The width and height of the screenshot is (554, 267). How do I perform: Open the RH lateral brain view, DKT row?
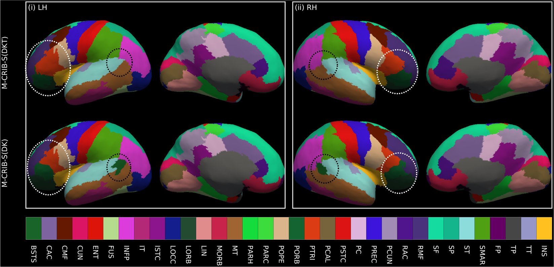click(x=356, y=62)
